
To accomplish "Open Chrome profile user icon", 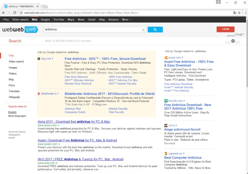I will pos(218,2).
